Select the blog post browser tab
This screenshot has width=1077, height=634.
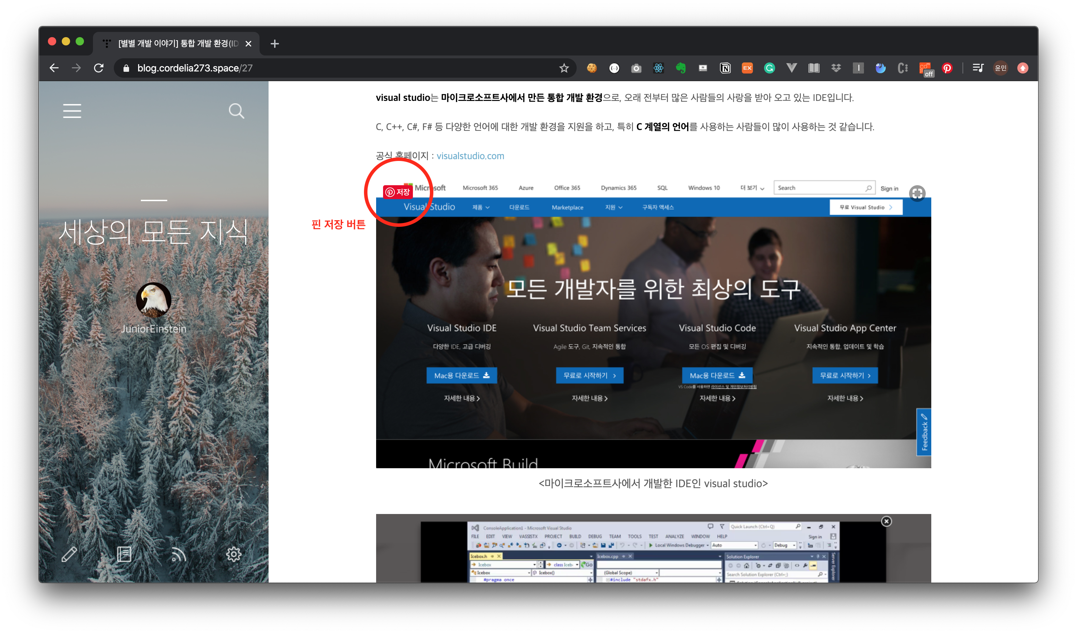[177, 44]
